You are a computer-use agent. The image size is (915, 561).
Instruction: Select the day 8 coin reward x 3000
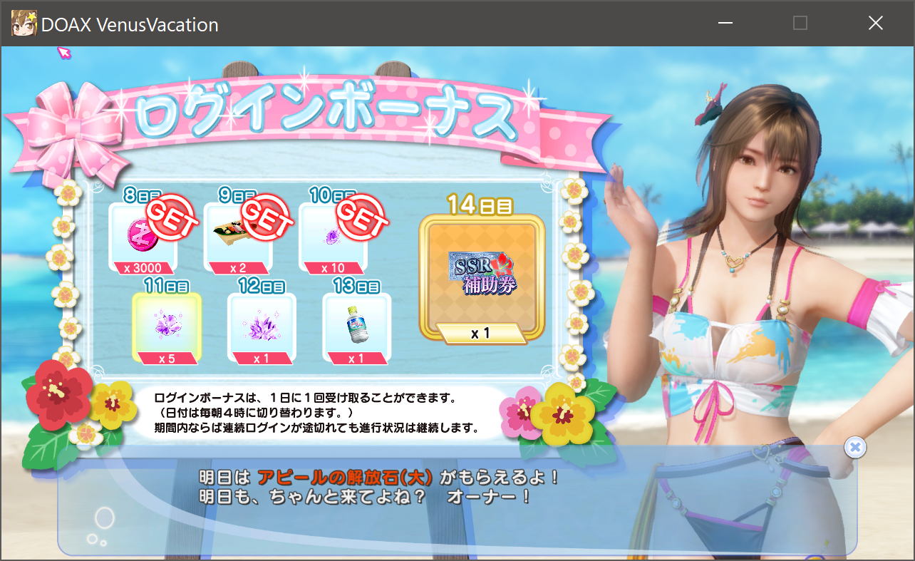coord(143,237)
